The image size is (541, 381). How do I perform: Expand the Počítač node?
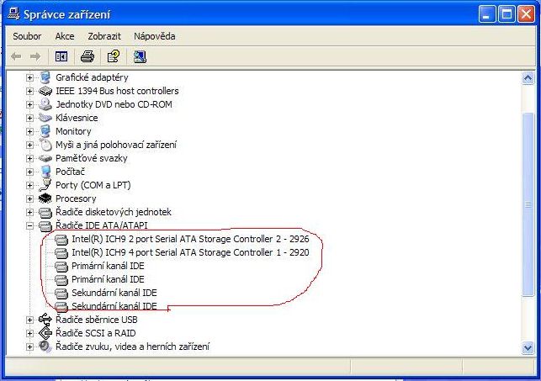point(29,172)
